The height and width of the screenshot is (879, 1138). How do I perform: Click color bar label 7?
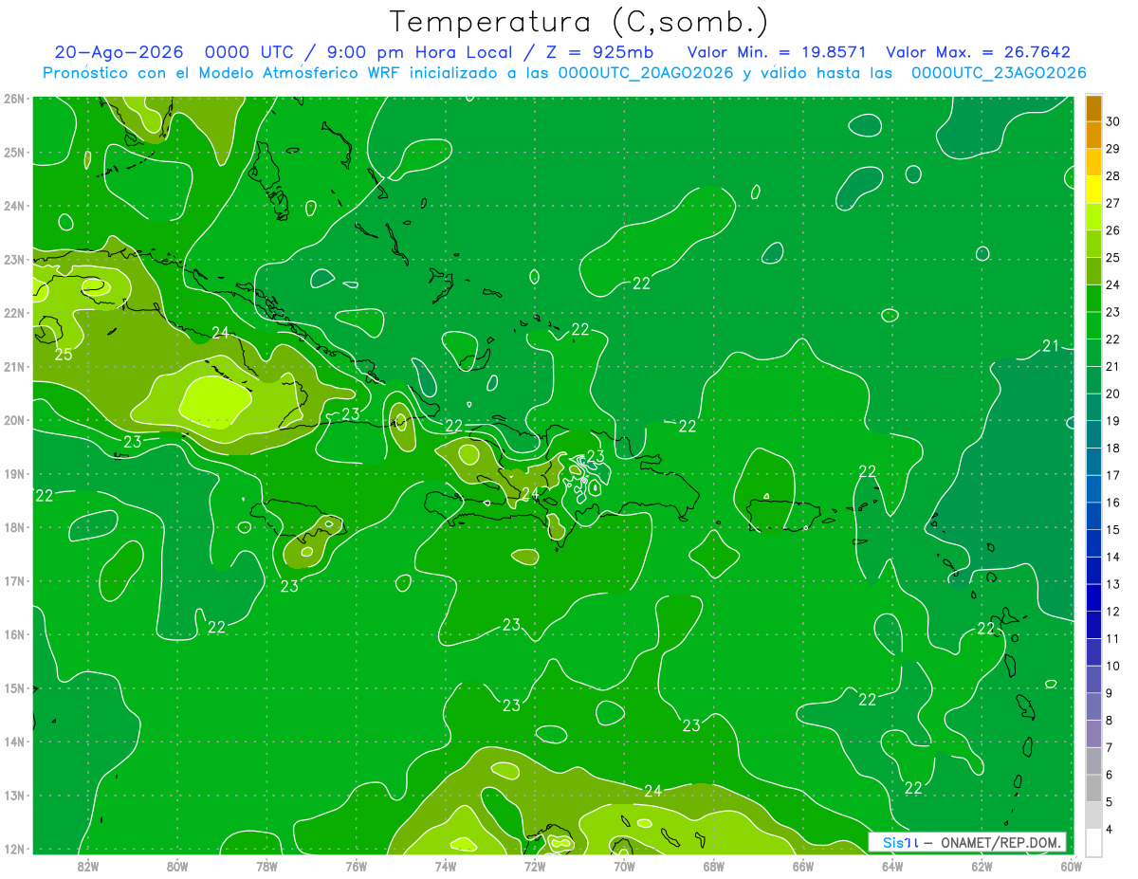1110,747
